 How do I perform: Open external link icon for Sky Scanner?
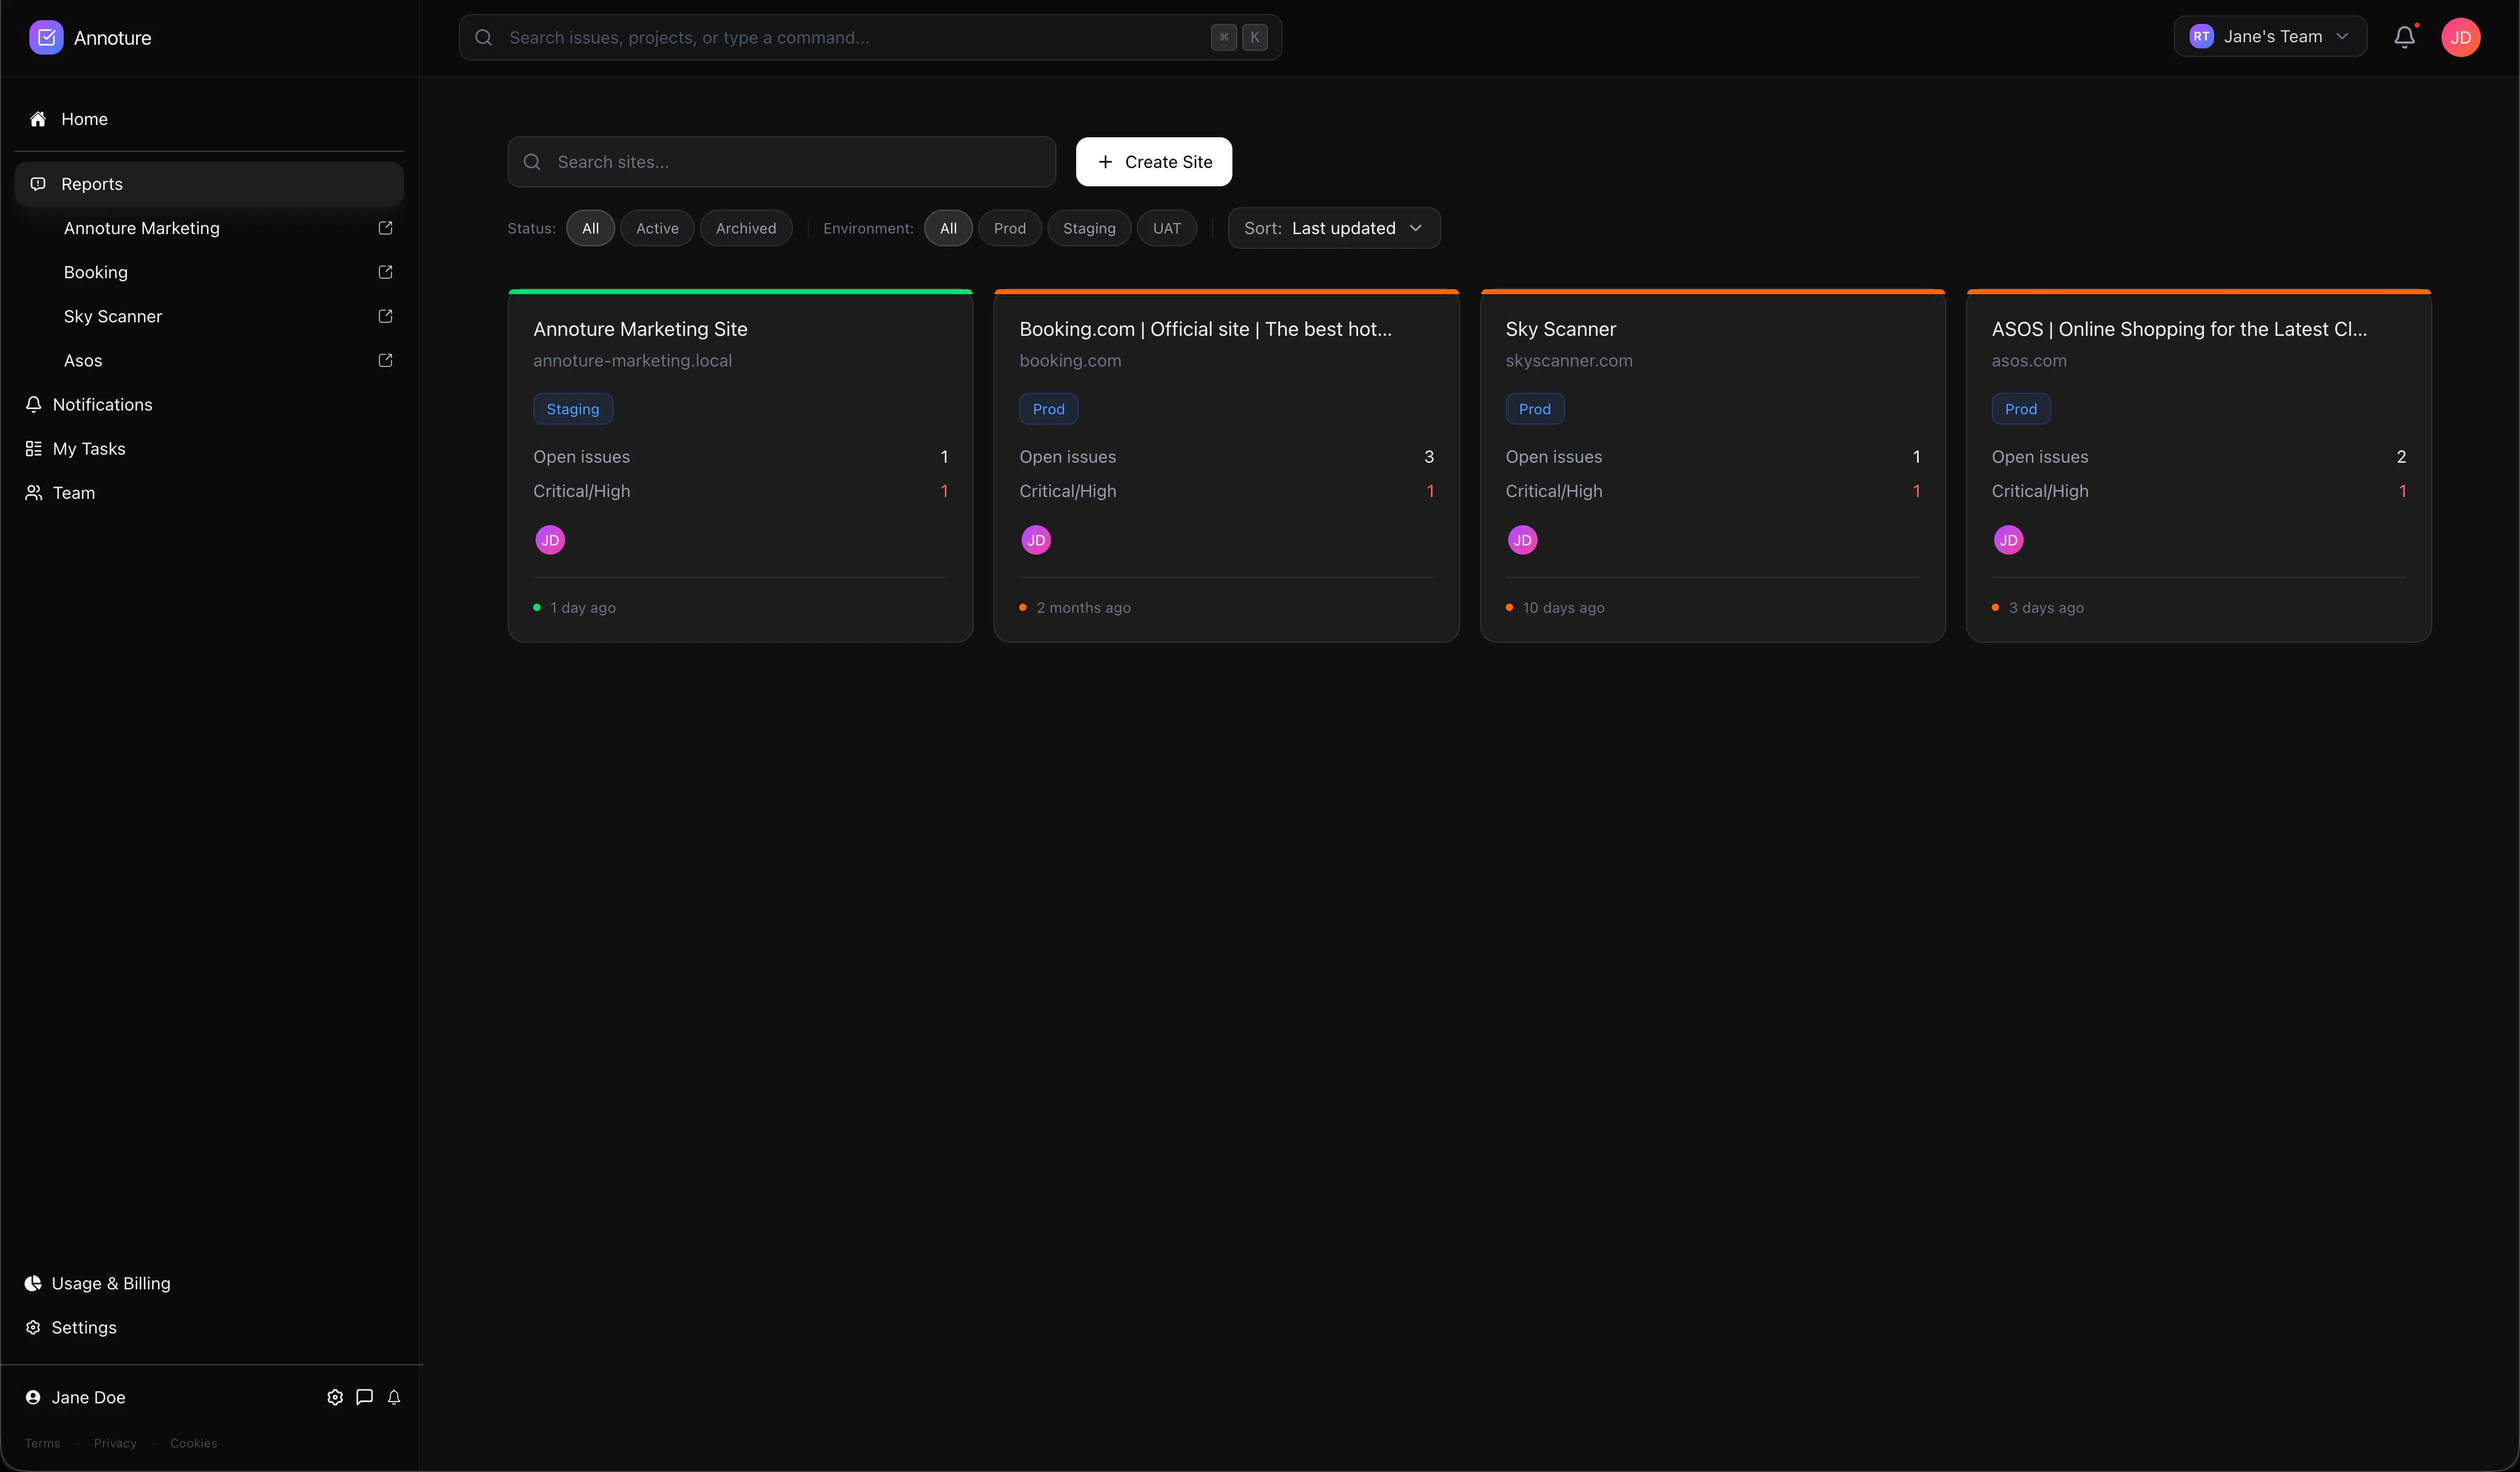click(385, 316)
